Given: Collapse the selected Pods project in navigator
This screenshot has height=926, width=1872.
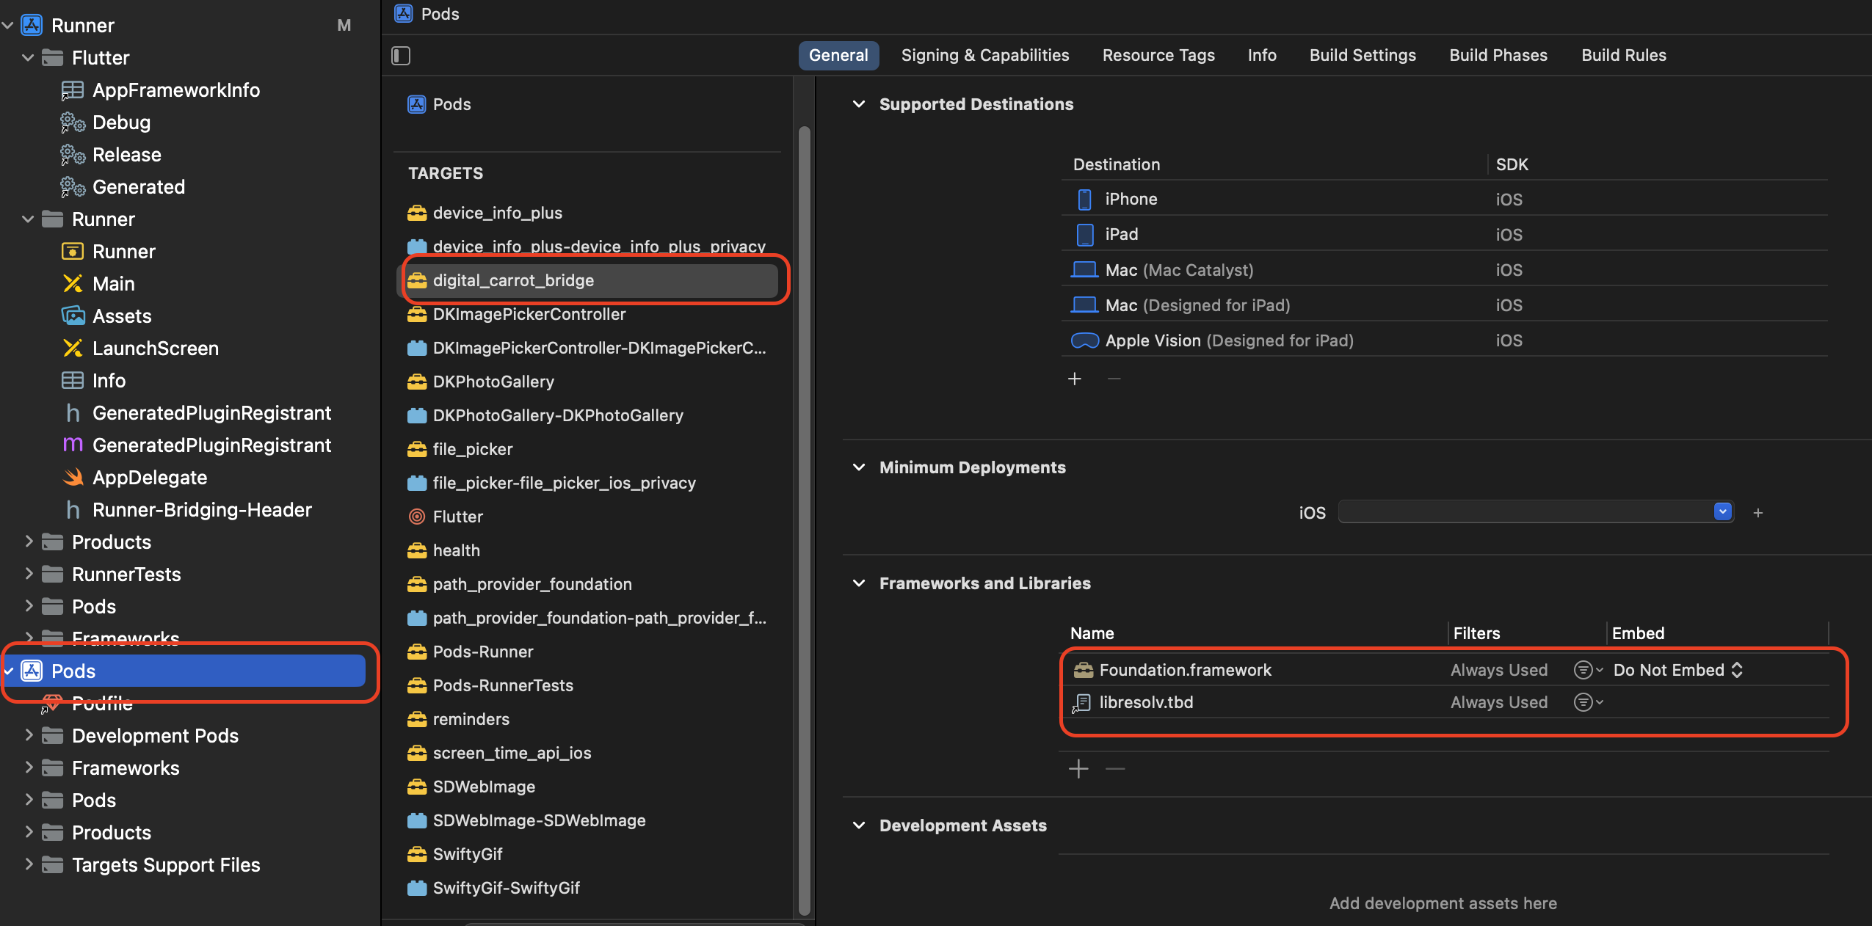Looking at the screenshot, I should (x=9, y=671).
